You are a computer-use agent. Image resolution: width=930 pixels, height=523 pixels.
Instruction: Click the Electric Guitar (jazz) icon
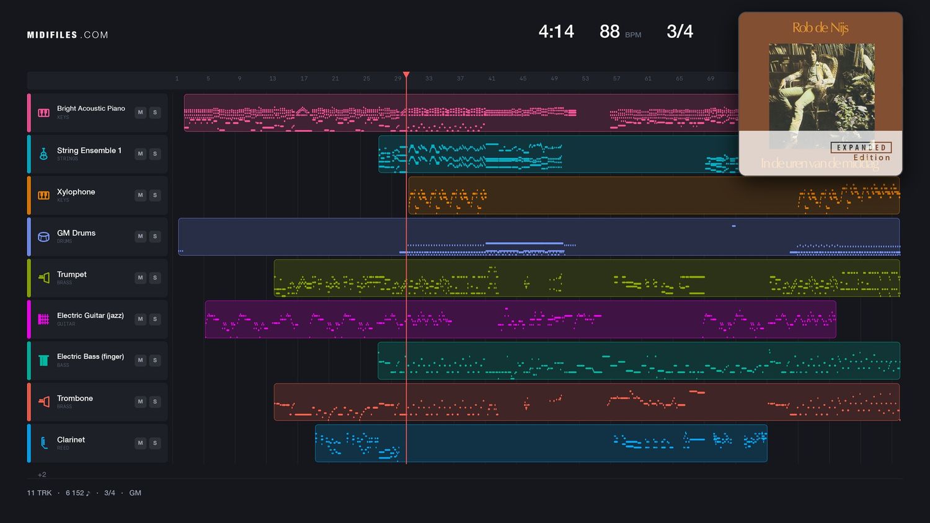(x=43, y=319)
